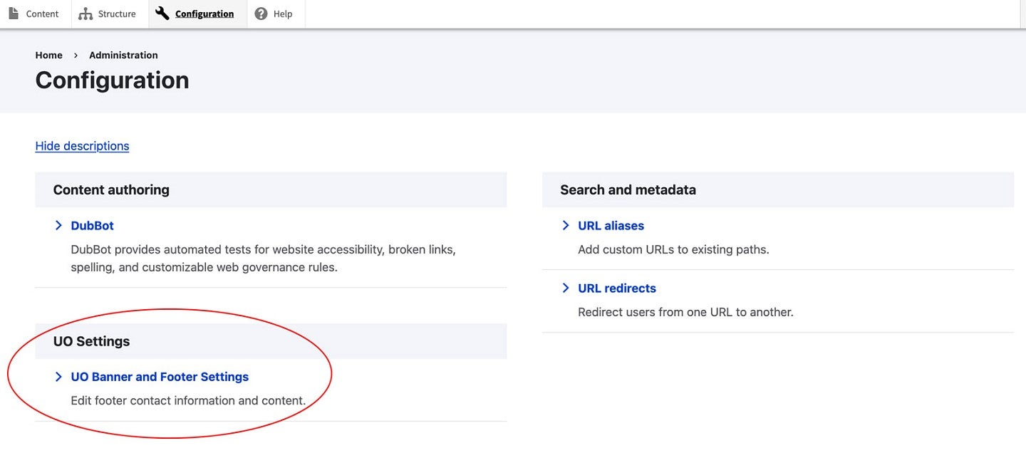The height and width of the screenshot is (458, 1026).
Task: Go to Home in the breadcrumb
Action: pyautogui.click(x=48, y=55)
